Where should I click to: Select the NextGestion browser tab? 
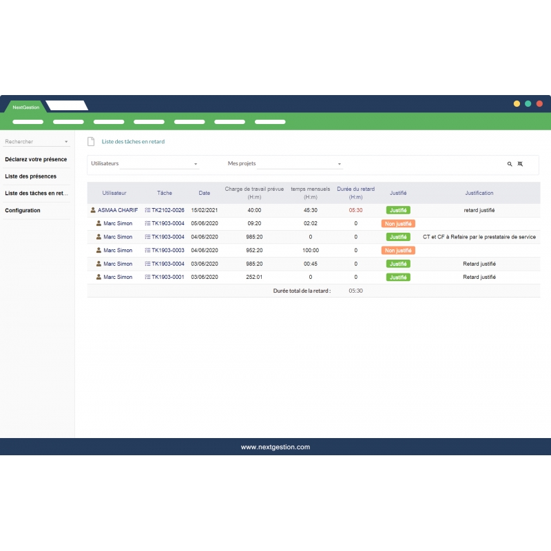click(26, 107)
